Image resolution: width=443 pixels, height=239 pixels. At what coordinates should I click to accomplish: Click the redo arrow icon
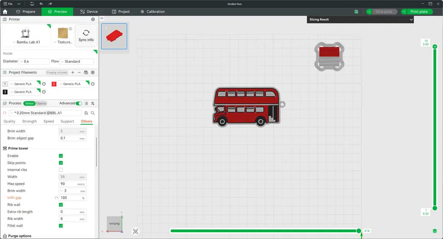pyautogui.click(x=50, y=4)
